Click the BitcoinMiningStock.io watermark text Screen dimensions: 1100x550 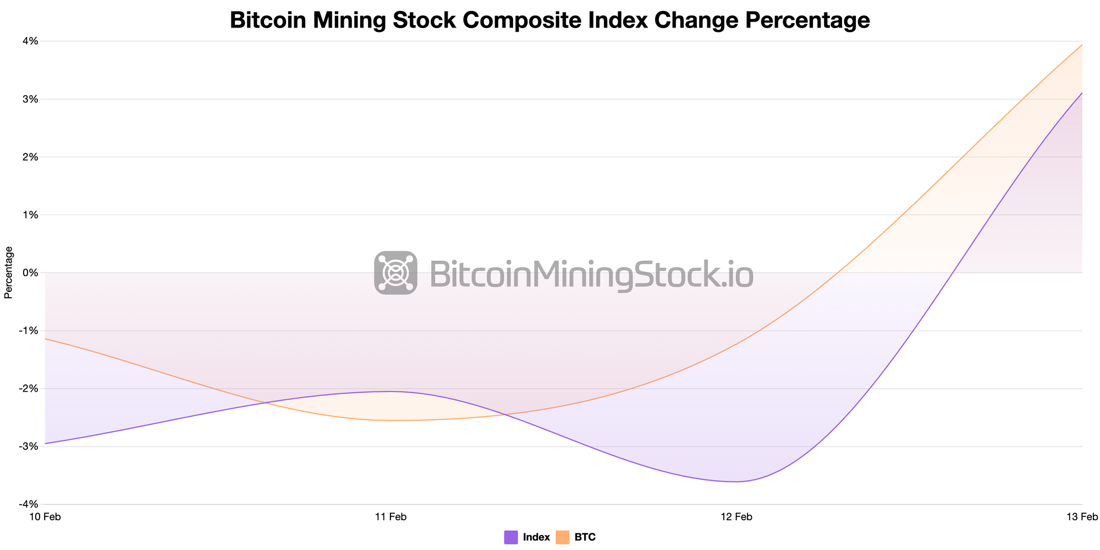[591, 274]
